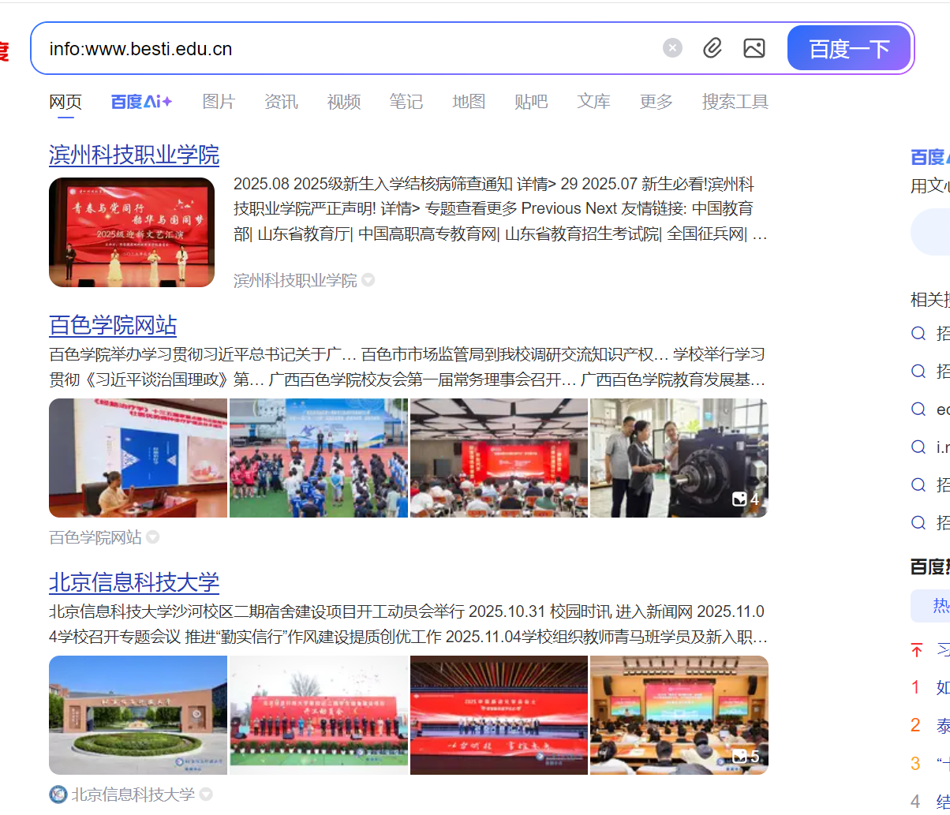This screenshot has width=950, height=815.
Task: Open 百色学院 machinery inspection thumbnail
Action: coord(679,458)
